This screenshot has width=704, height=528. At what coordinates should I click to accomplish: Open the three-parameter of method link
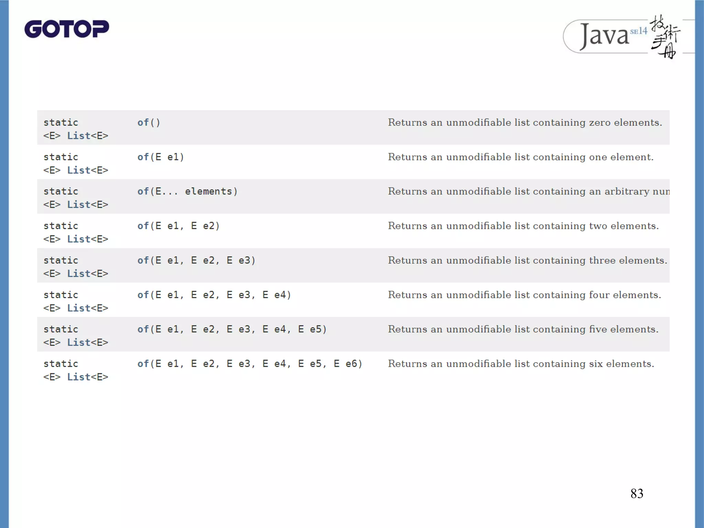click(x=143, y=261)
